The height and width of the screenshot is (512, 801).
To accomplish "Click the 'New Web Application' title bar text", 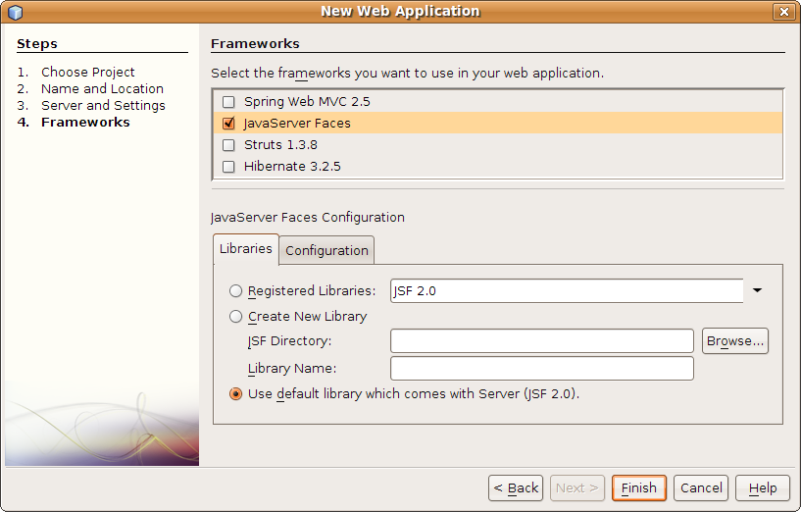I will click(400, 11).
